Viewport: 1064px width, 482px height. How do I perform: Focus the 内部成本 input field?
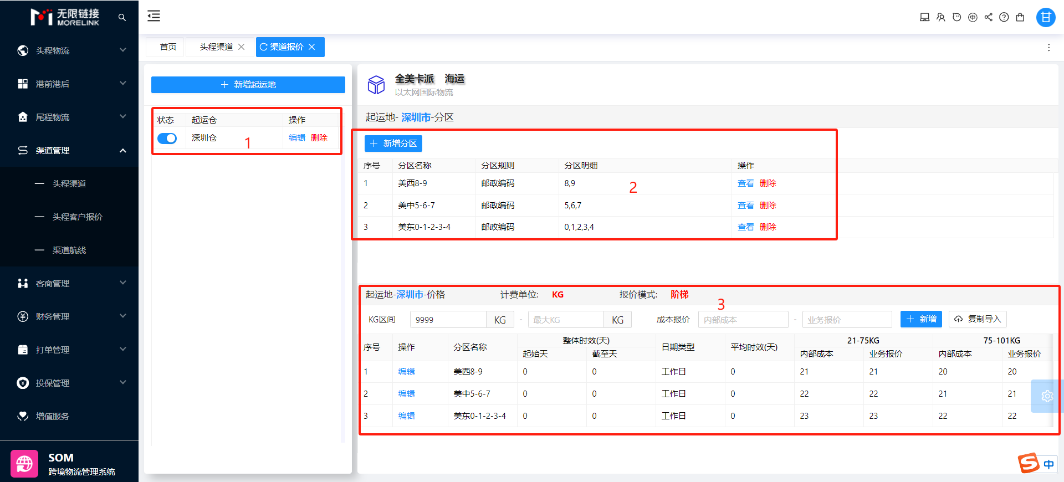(x=743, y=320)
